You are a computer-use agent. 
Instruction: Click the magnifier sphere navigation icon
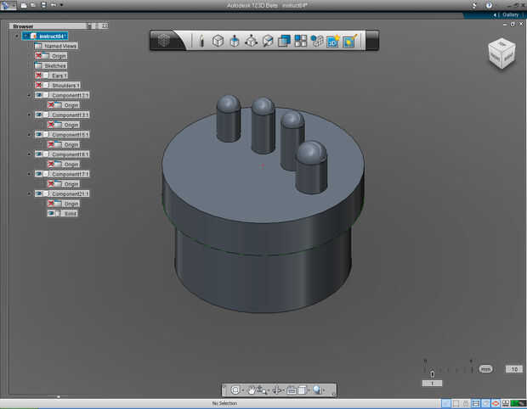click(317, 389)
